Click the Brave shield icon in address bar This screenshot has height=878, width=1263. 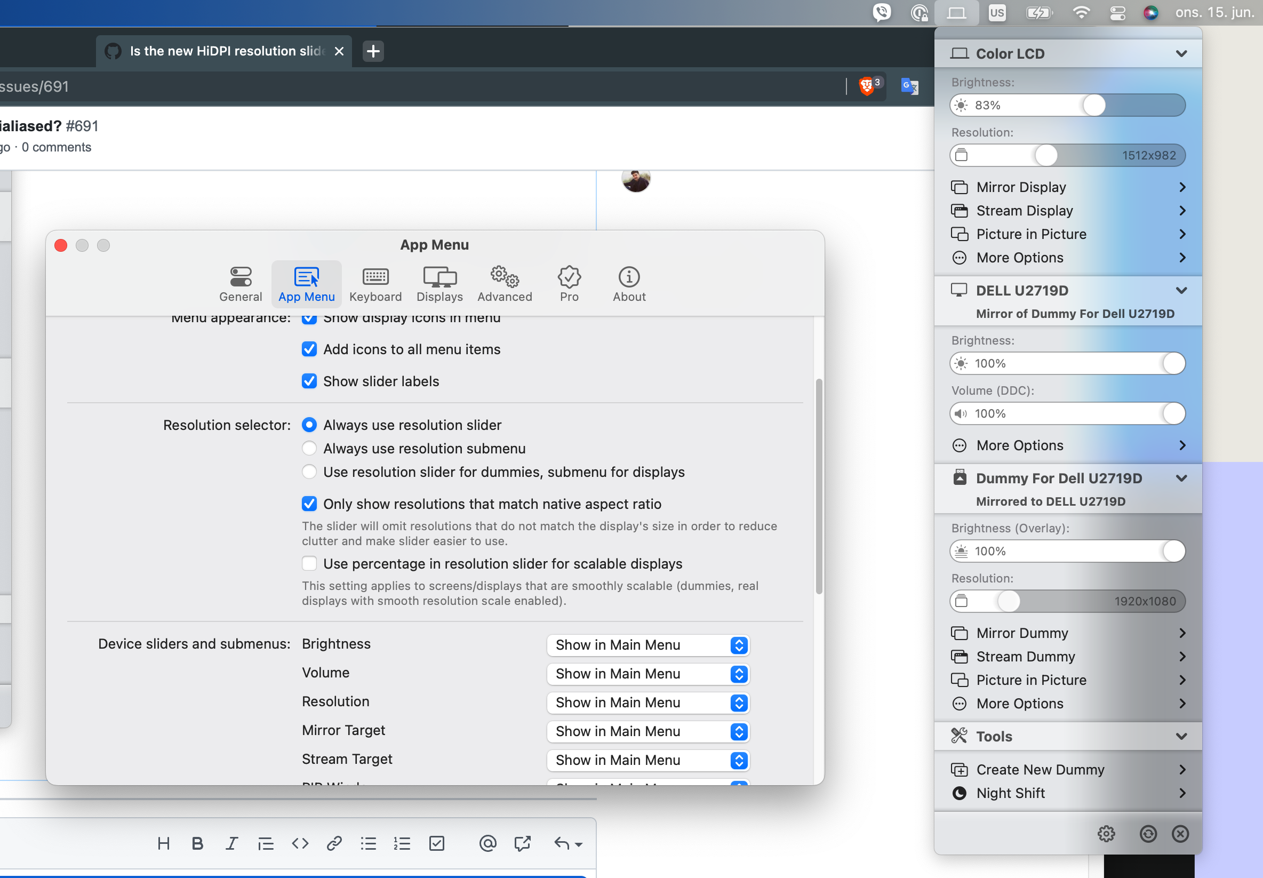pyautogui.click(x=867, y=86)
